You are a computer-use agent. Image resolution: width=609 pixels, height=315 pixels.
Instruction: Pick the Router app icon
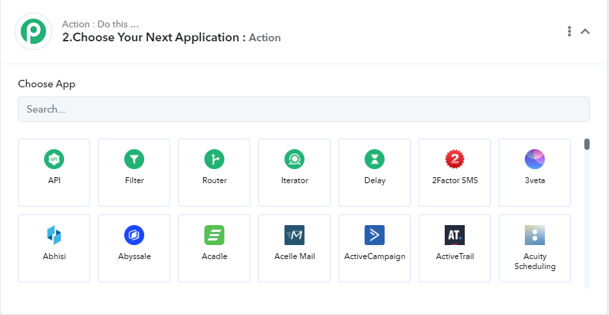(214, 159)
